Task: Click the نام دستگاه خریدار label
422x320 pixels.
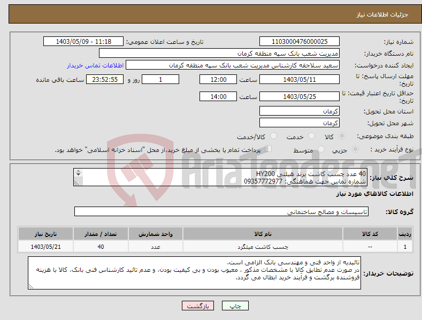Action: click(x=389, y=54)
